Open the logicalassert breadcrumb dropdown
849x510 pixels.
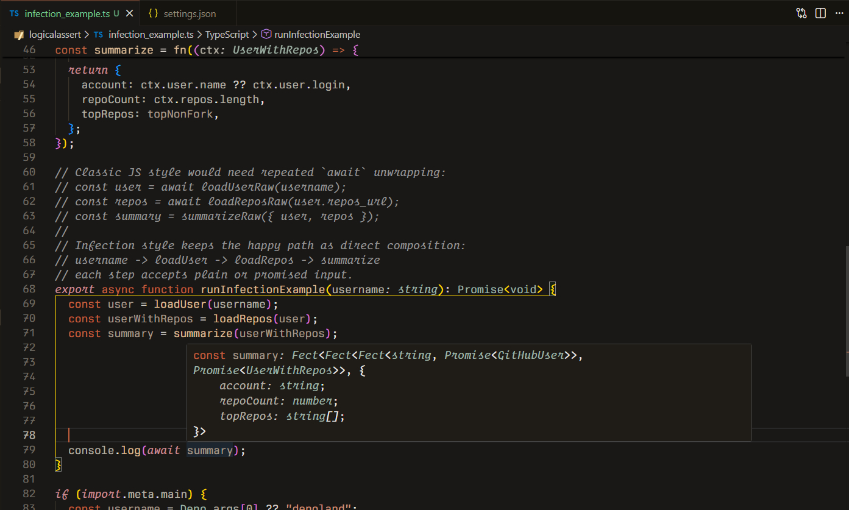coord(55,35)
